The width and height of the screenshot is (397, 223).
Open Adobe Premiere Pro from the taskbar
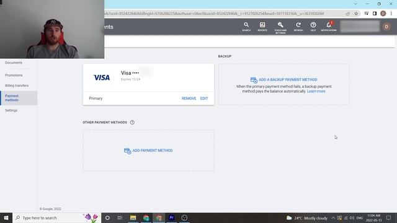(171, 217)
